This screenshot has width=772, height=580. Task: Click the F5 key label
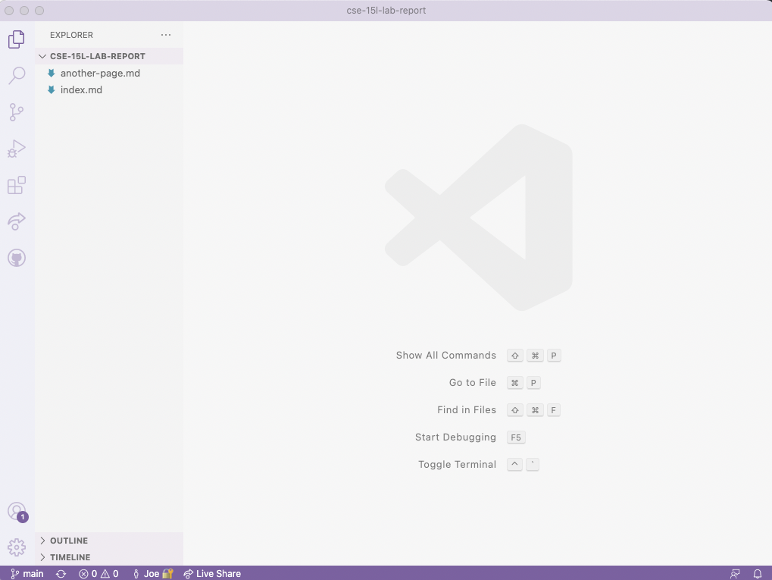516,437
